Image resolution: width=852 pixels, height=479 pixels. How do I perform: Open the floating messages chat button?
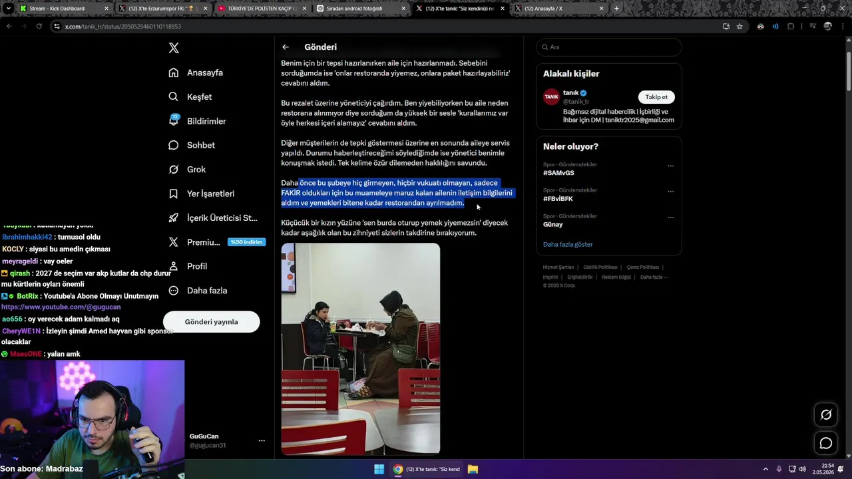[x=826, y=443]
